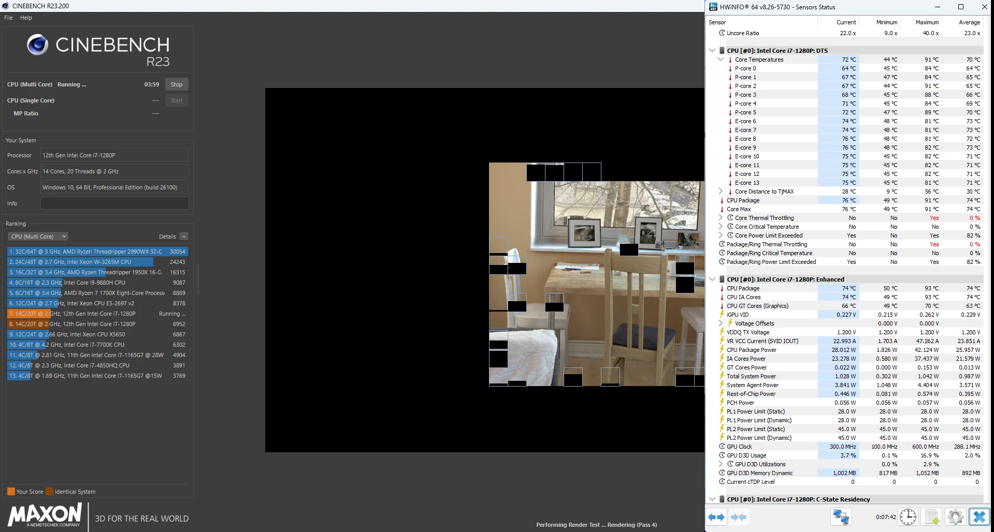Select ranking entry i7-1165G7 @15W
The height and width of the screenshot is (532, 994).
click(x=97, y=376)
